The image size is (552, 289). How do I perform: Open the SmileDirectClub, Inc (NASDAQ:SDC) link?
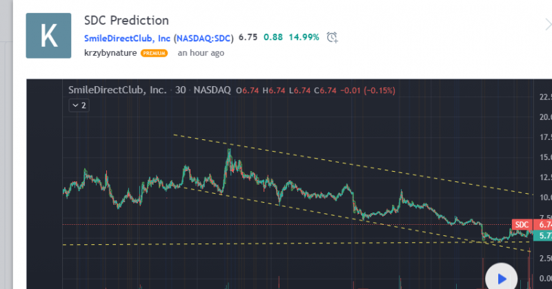159,37
